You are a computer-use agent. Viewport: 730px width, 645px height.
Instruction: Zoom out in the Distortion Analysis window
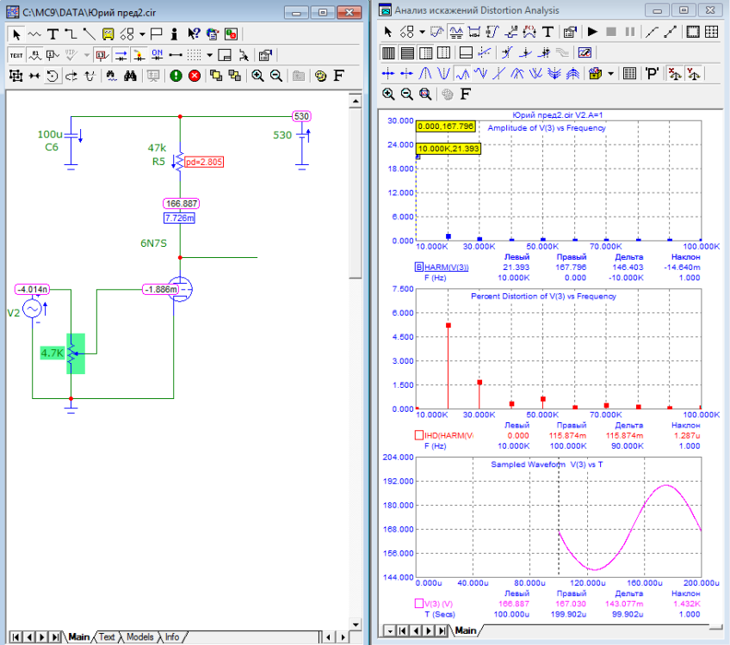[x=406, y=94]
